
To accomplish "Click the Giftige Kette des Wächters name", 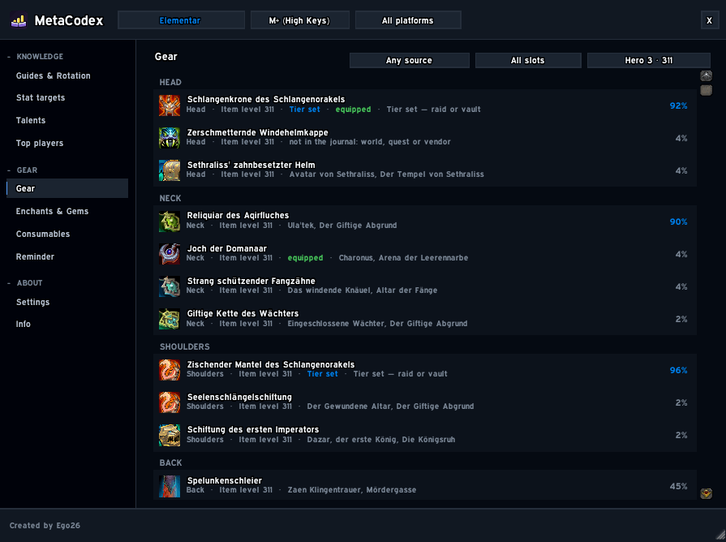I will (243, 314).
